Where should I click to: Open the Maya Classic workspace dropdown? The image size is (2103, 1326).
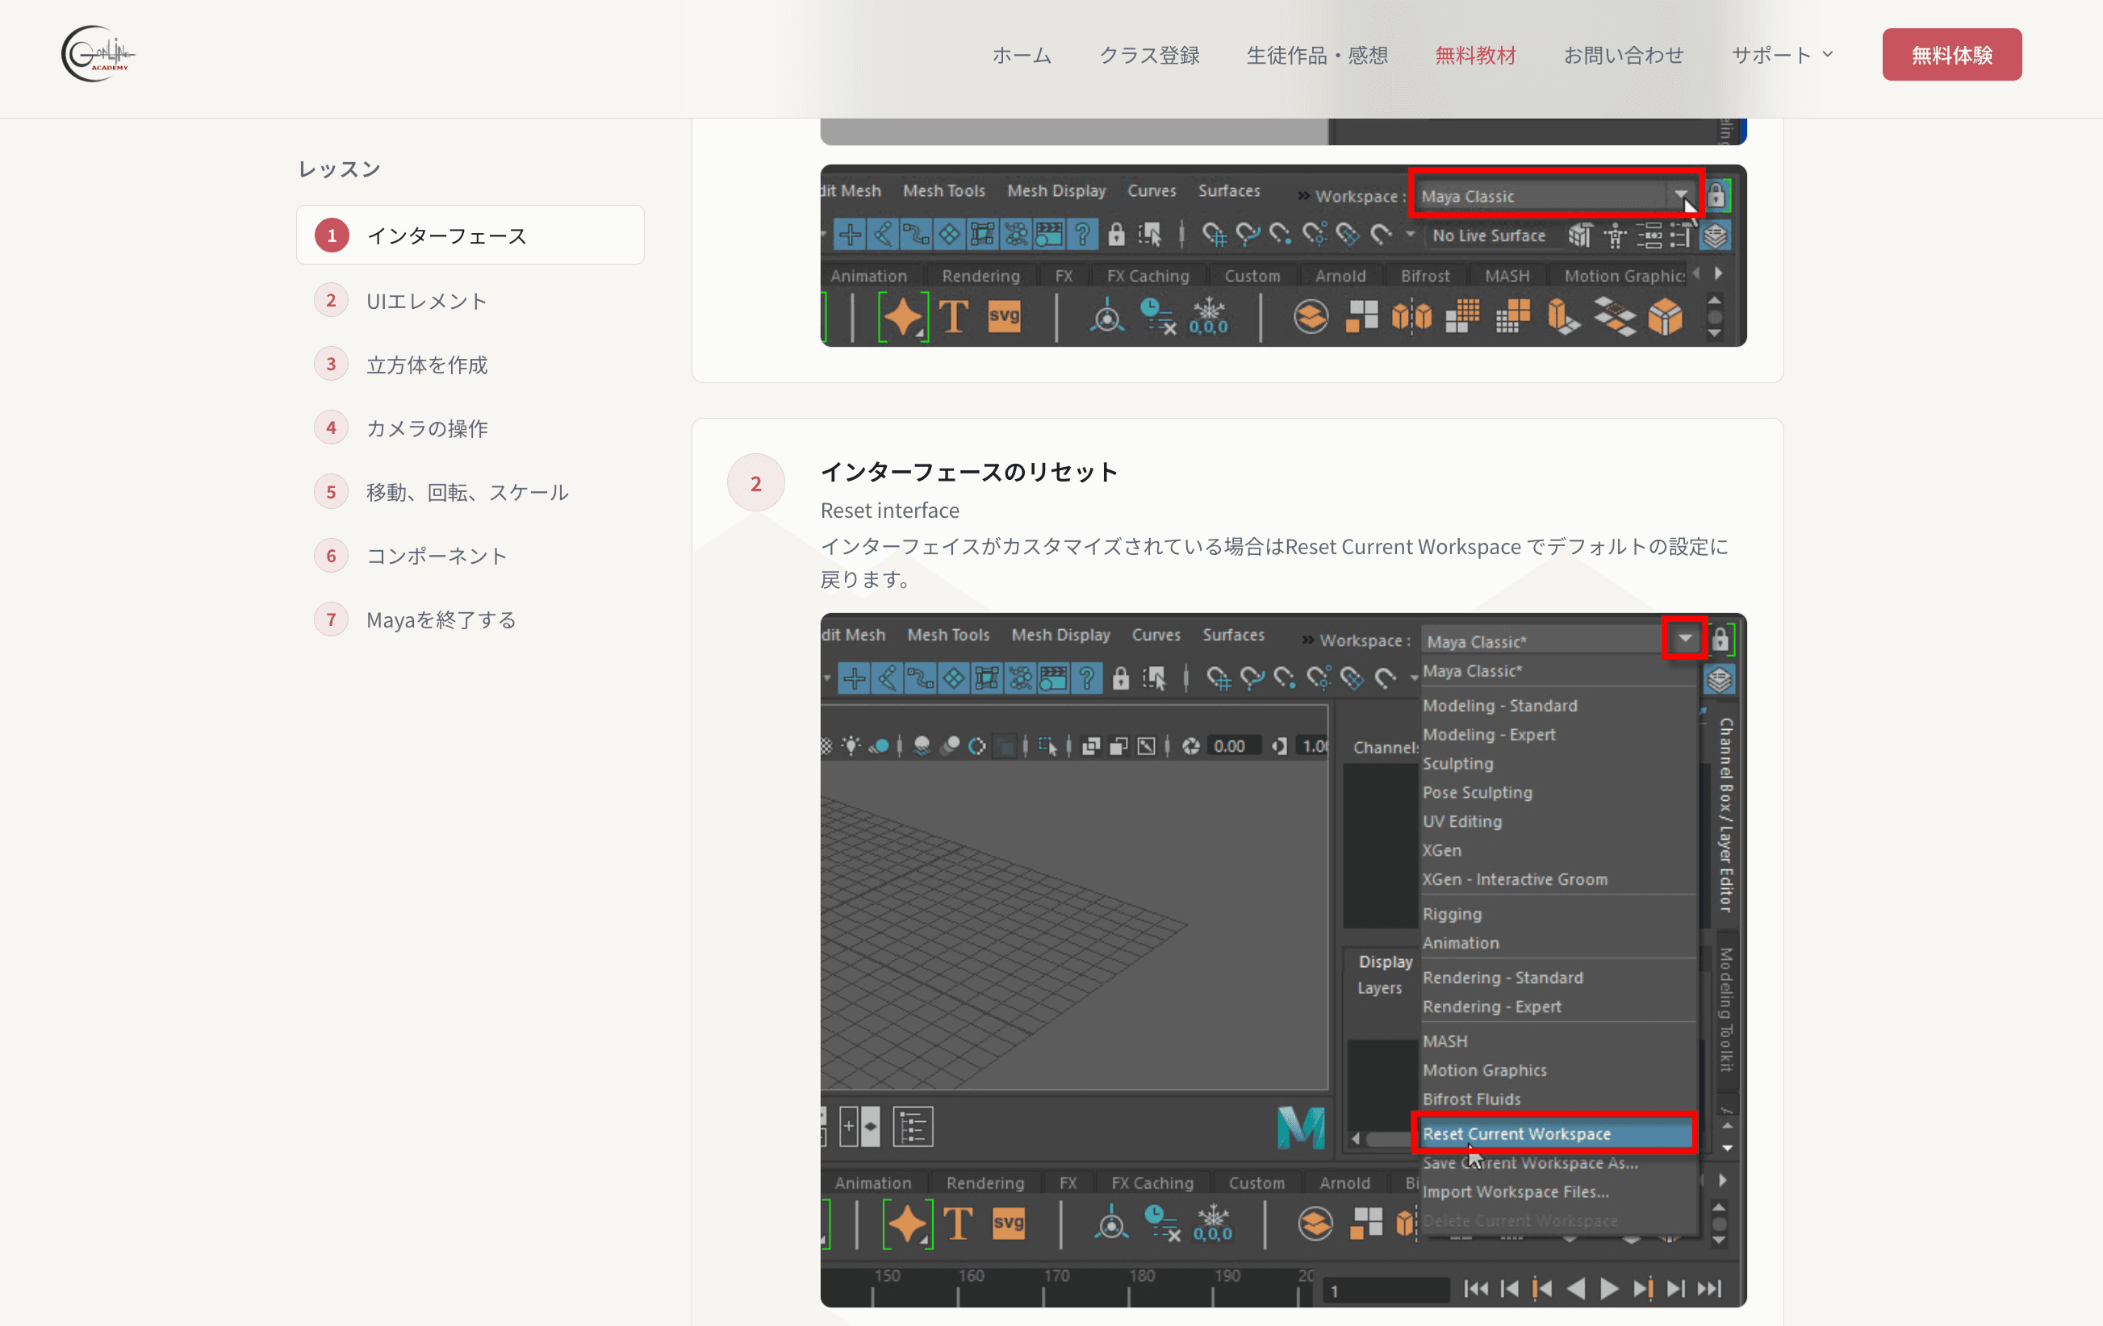pos(1681,195)
